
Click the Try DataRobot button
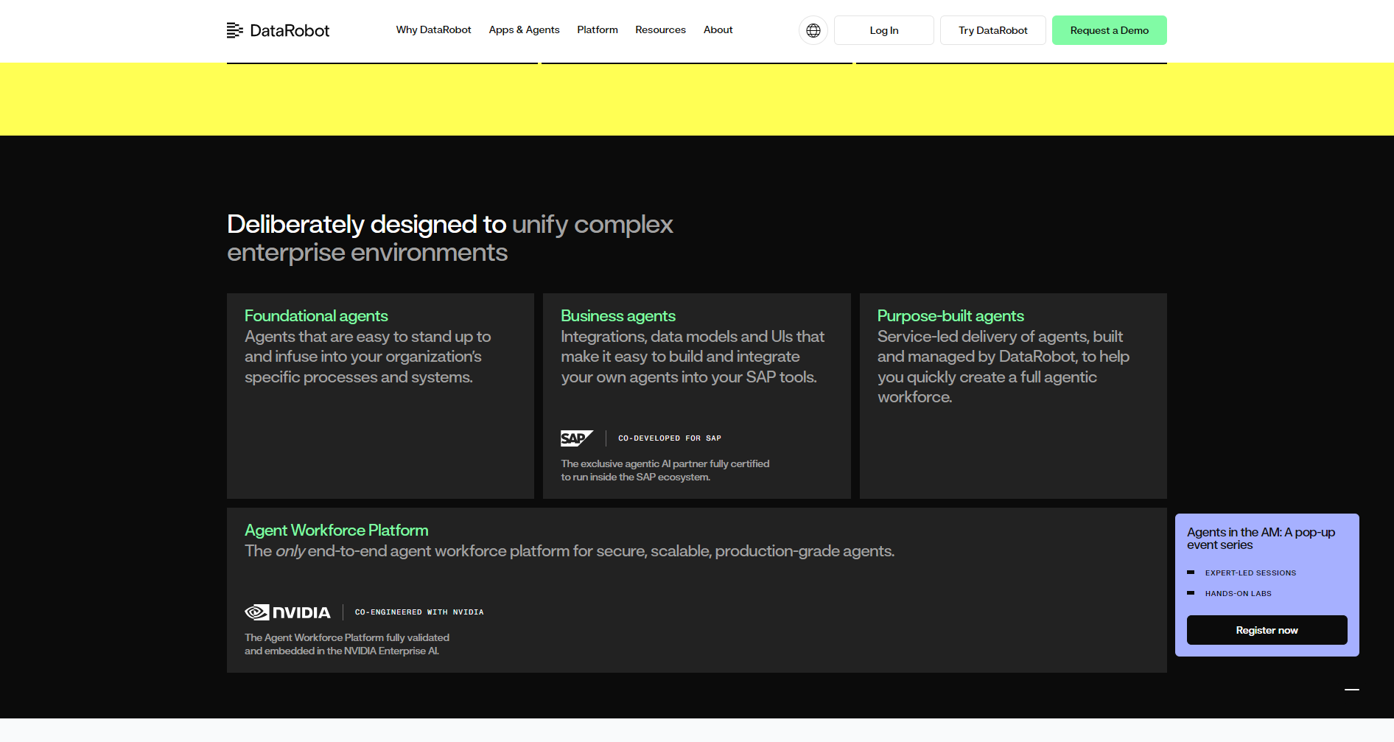click(992, 30)
